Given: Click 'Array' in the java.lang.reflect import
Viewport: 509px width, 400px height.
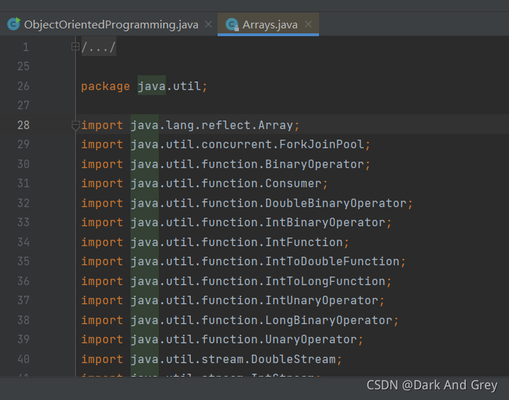Looking at the screenshot, I should [x=276, y=126].
